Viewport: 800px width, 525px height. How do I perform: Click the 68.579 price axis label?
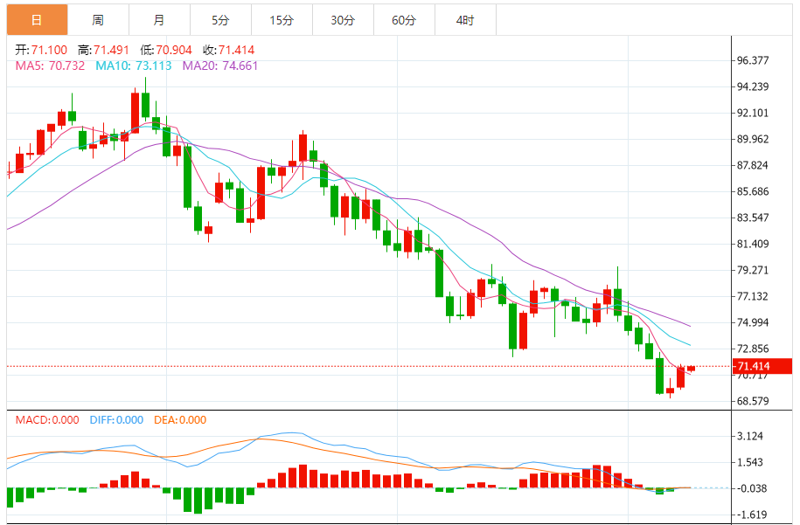tap(753, 401)
